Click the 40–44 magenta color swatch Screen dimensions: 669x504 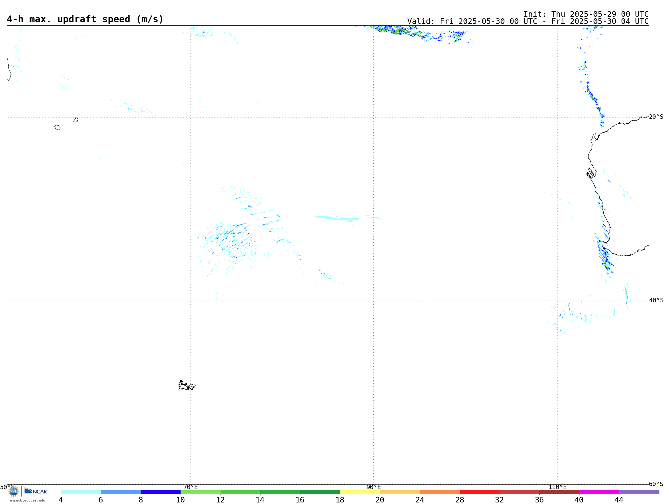tap(599, 492)
